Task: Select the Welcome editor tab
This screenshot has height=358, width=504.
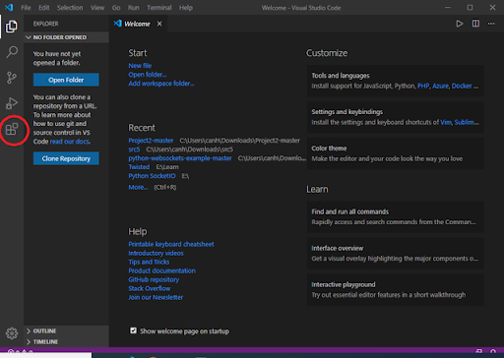Action: click(x=138, y=24)
